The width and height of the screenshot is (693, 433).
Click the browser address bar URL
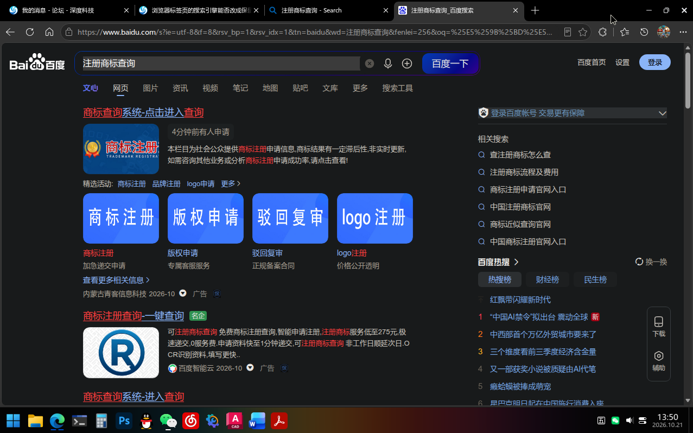315,32
